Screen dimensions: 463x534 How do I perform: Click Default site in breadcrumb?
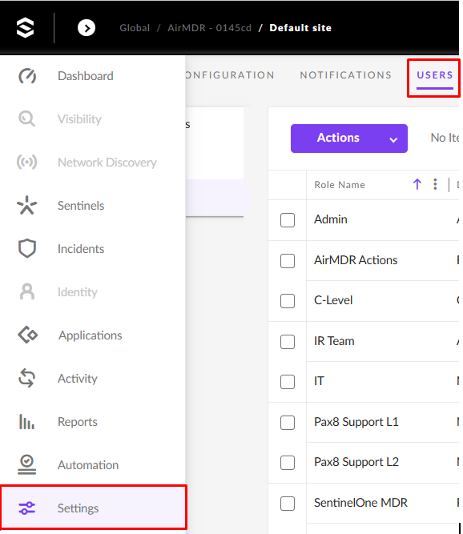pos(300,28)
